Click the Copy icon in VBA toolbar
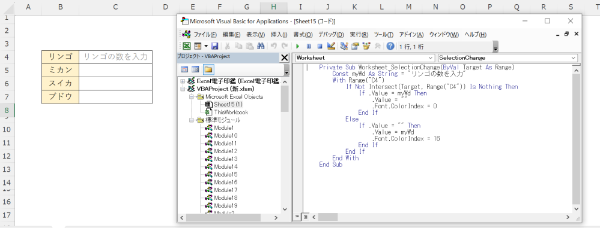 [238, 46]
